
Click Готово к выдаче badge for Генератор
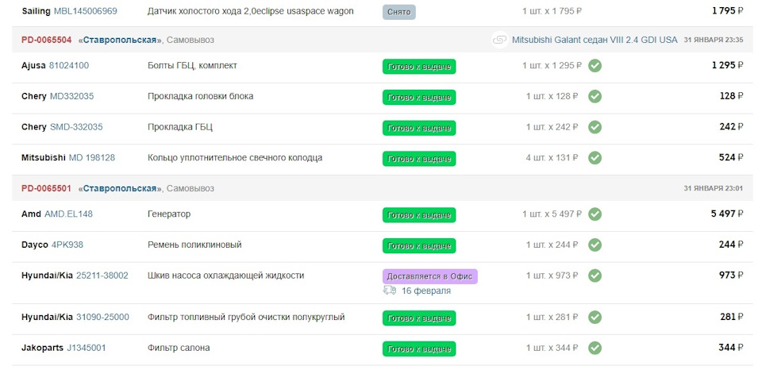point(419,215)
